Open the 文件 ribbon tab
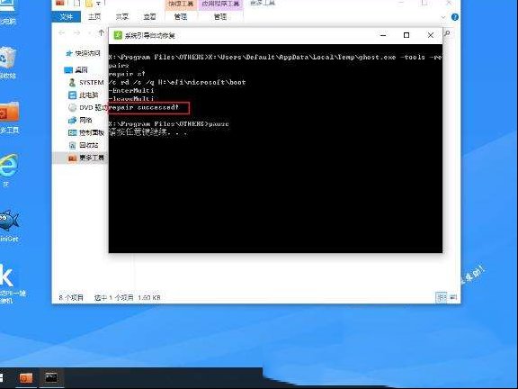518x389 pixels. pos(66,16)
